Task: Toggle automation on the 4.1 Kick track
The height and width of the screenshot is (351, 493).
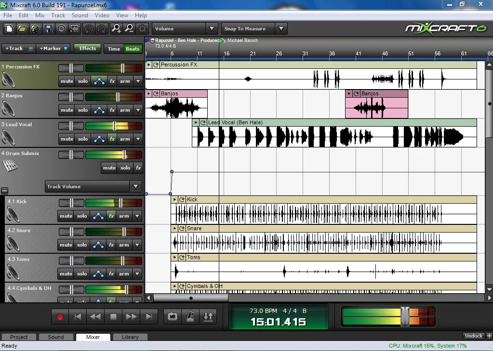Action: [x=98, y=216]
